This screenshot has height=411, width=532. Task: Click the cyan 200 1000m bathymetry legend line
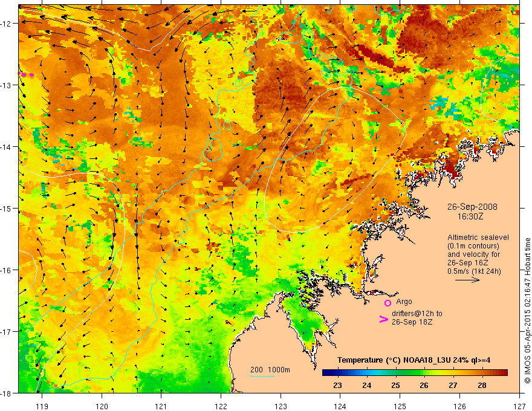(x=262, y=376)
